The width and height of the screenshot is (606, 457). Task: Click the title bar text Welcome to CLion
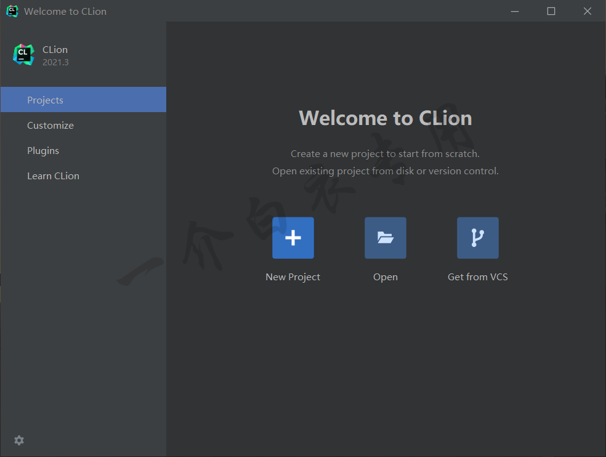65,12
